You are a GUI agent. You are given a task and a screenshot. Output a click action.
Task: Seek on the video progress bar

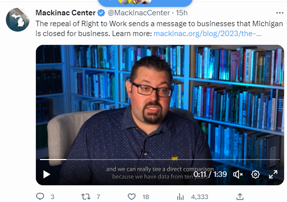(x=160, y=160)
